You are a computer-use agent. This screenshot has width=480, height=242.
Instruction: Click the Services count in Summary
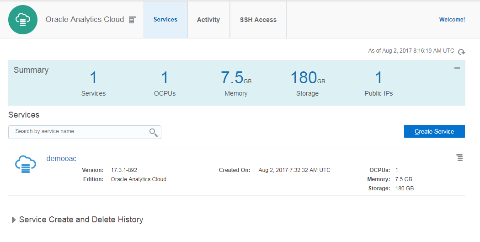pos(93,78)
